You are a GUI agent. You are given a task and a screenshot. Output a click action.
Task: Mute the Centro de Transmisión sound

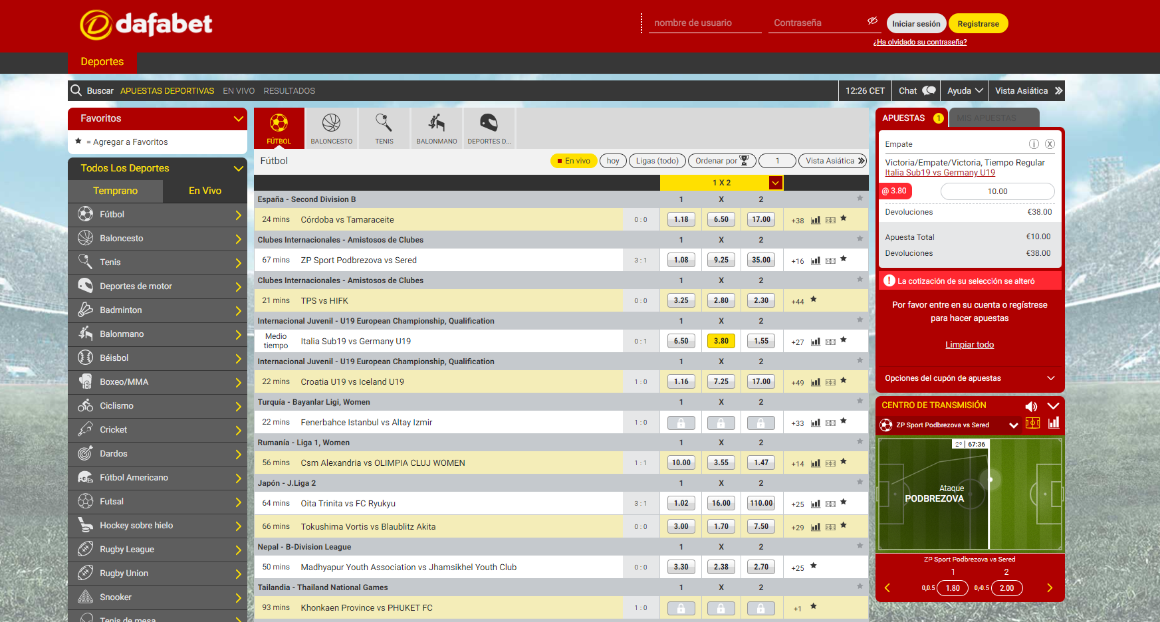(1031, 406)
